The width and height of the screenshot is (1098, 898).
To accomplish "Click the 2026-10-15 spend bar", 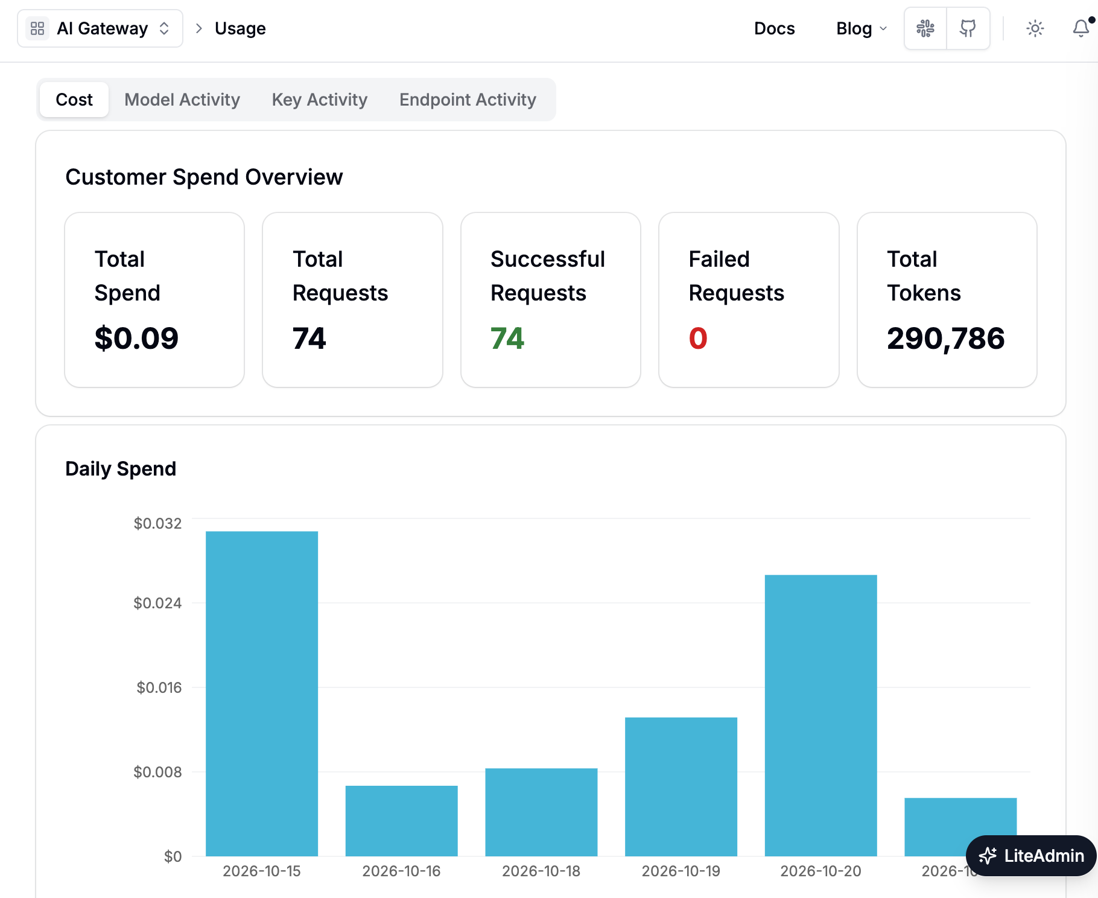I will click(x=262, y=694).
